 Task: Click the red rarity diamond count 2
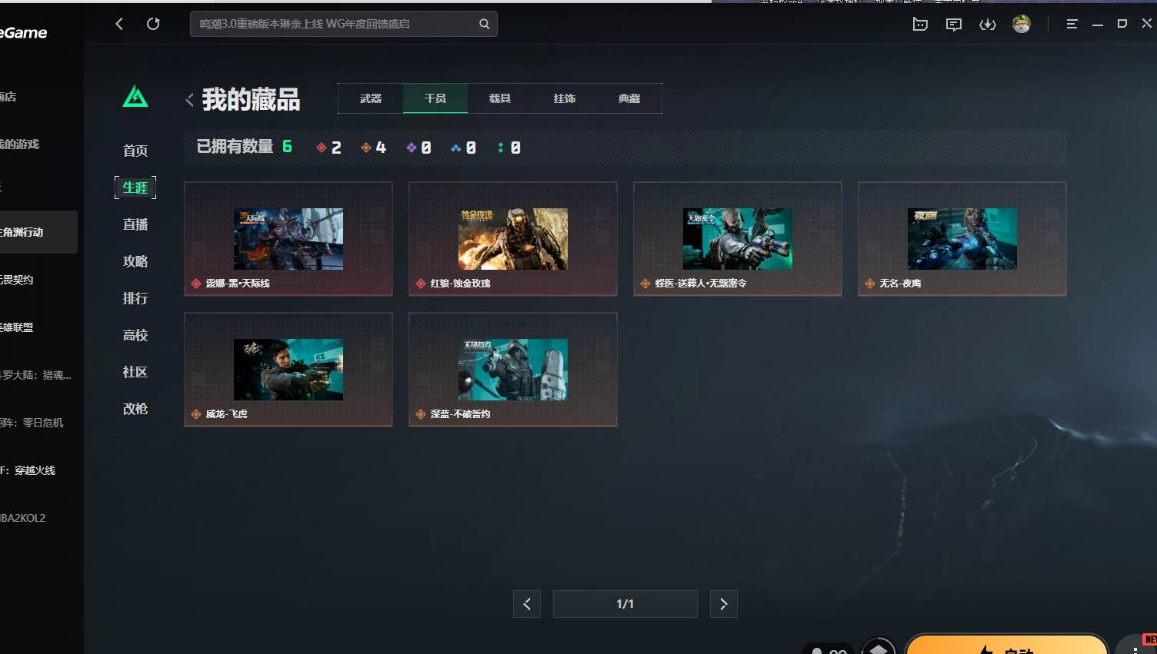click(329, 148)
